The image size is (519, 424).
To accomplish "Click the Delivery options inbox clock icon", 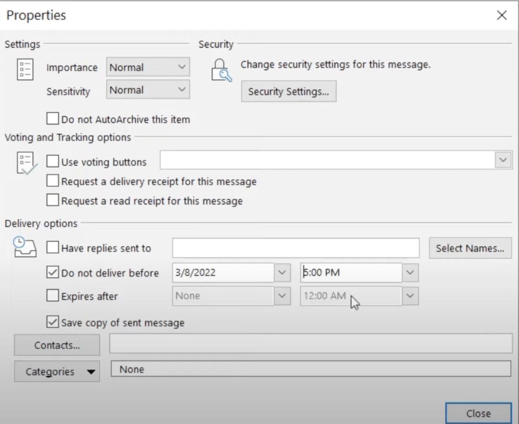I will (25, 247).
